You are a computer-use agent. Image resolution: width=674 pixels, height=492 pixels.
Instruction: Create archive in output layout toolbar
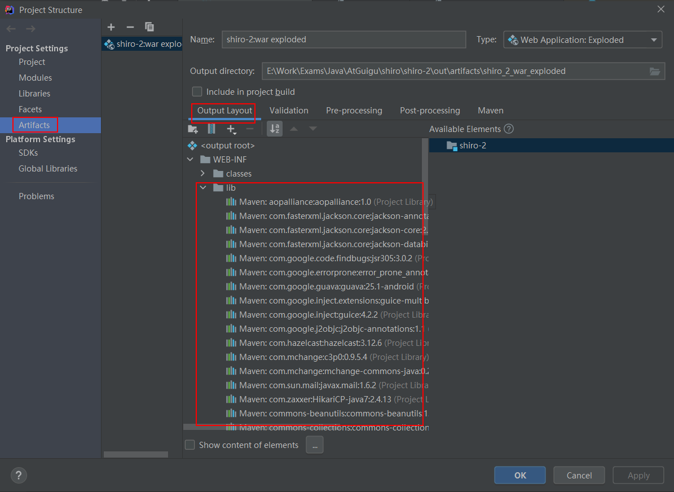(x=212, y=129)
